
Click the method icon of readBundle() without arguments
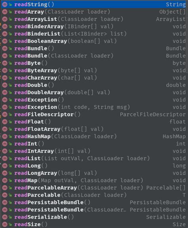click(x=5, y=48)
